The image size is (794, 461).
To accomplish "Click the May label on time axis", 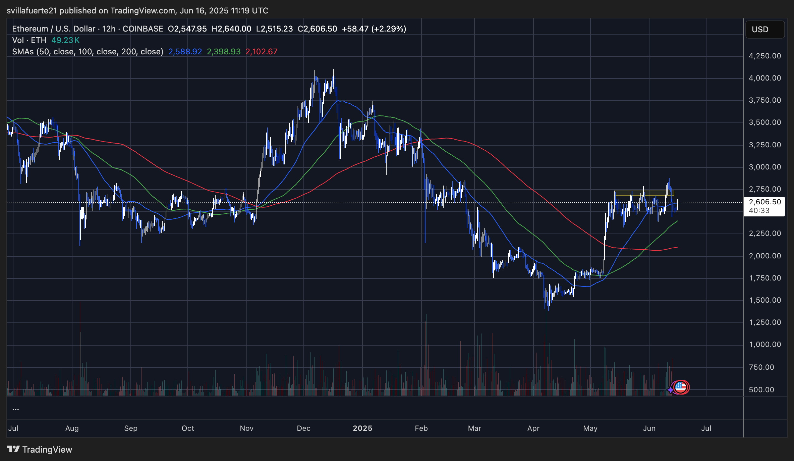I will point(590,428).
